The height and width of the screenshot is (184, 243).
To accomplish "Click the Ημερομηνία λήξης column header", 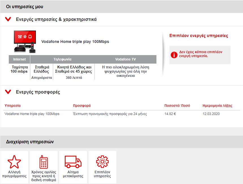I will 218,106.
